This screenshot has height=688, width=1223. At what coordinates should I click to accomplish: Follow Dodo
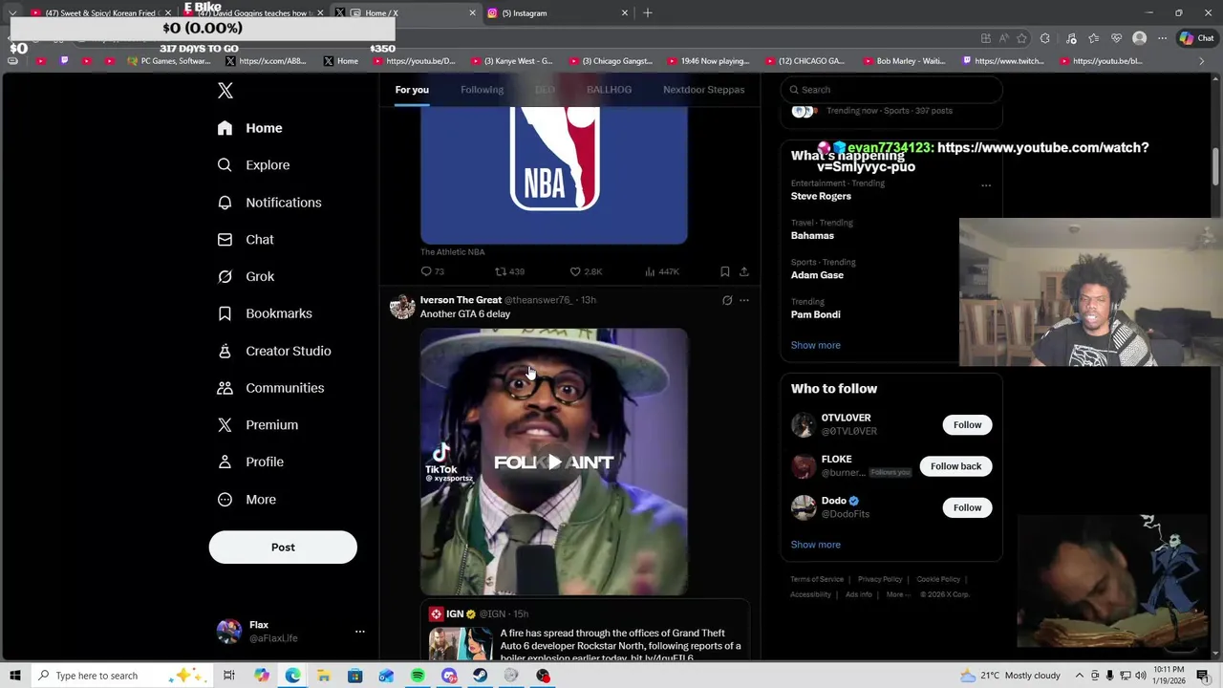pos(967,507)
